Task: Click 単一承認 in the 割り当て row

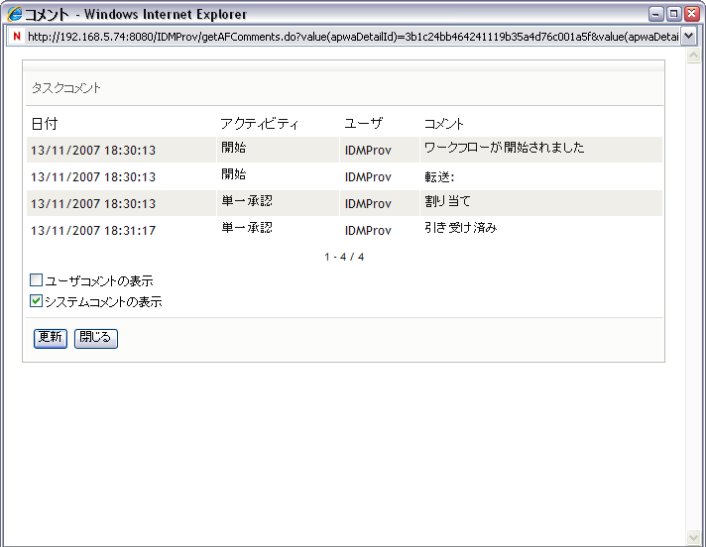Action: coord(247,201)
